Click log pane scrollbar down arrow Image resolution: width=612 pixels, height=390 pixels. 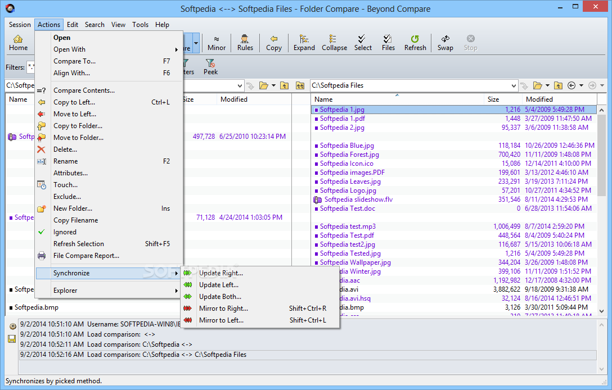[601, 369]
